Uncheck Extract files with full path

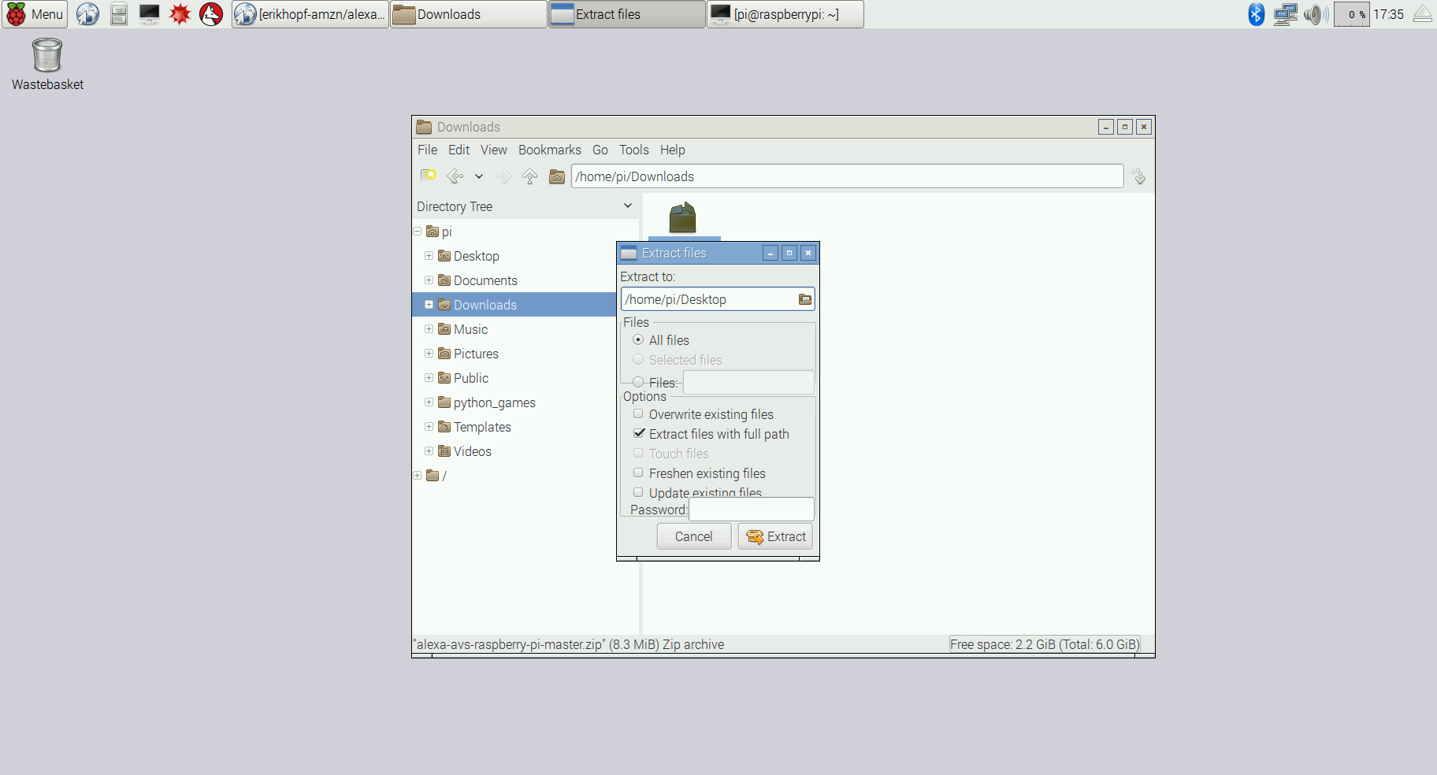[639, 433]
